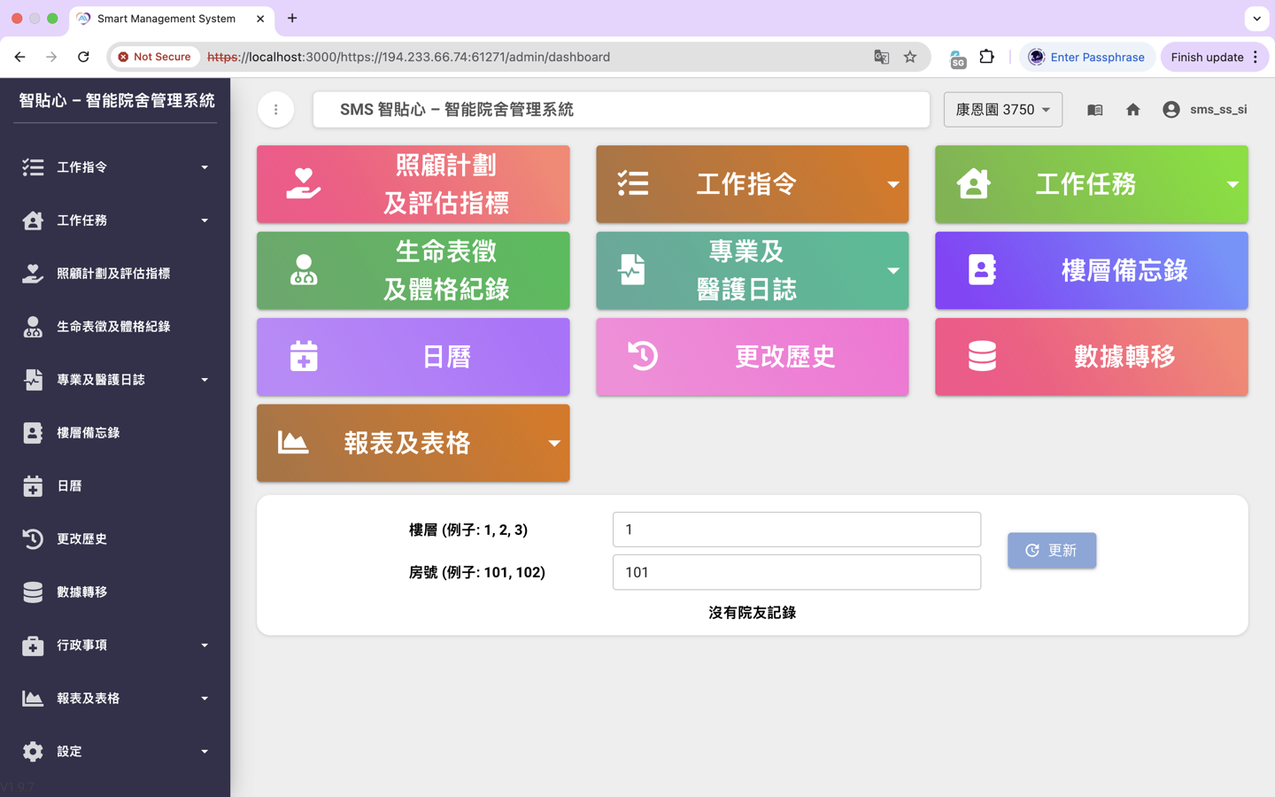
Task: Click the heart-hand icon on 照顧計劃 tile
Action: [x=304, y=184]
